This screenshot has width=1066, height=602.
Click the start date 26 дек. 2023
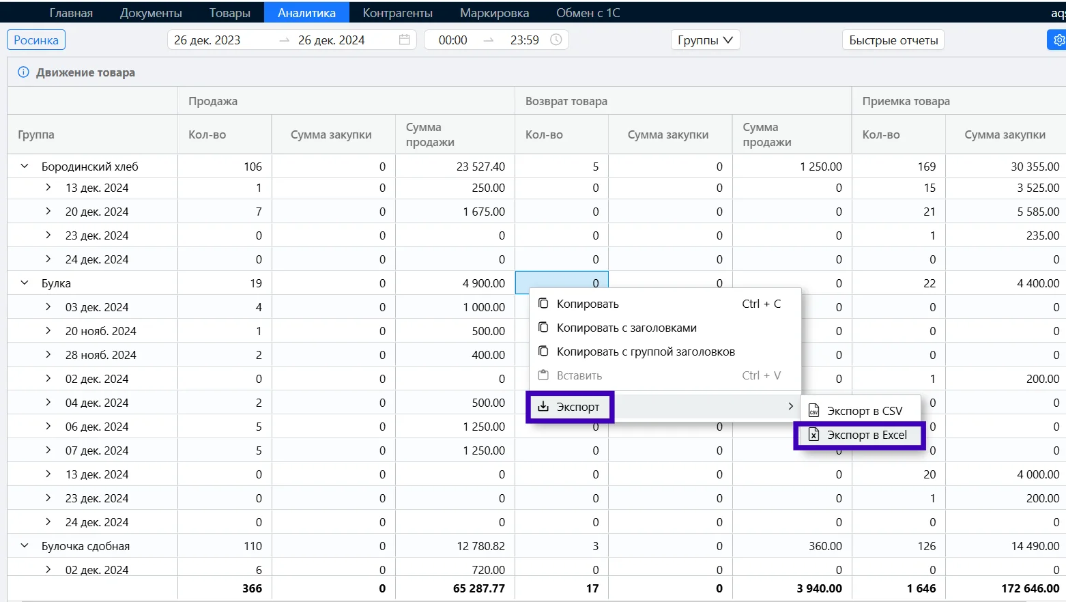207,40
